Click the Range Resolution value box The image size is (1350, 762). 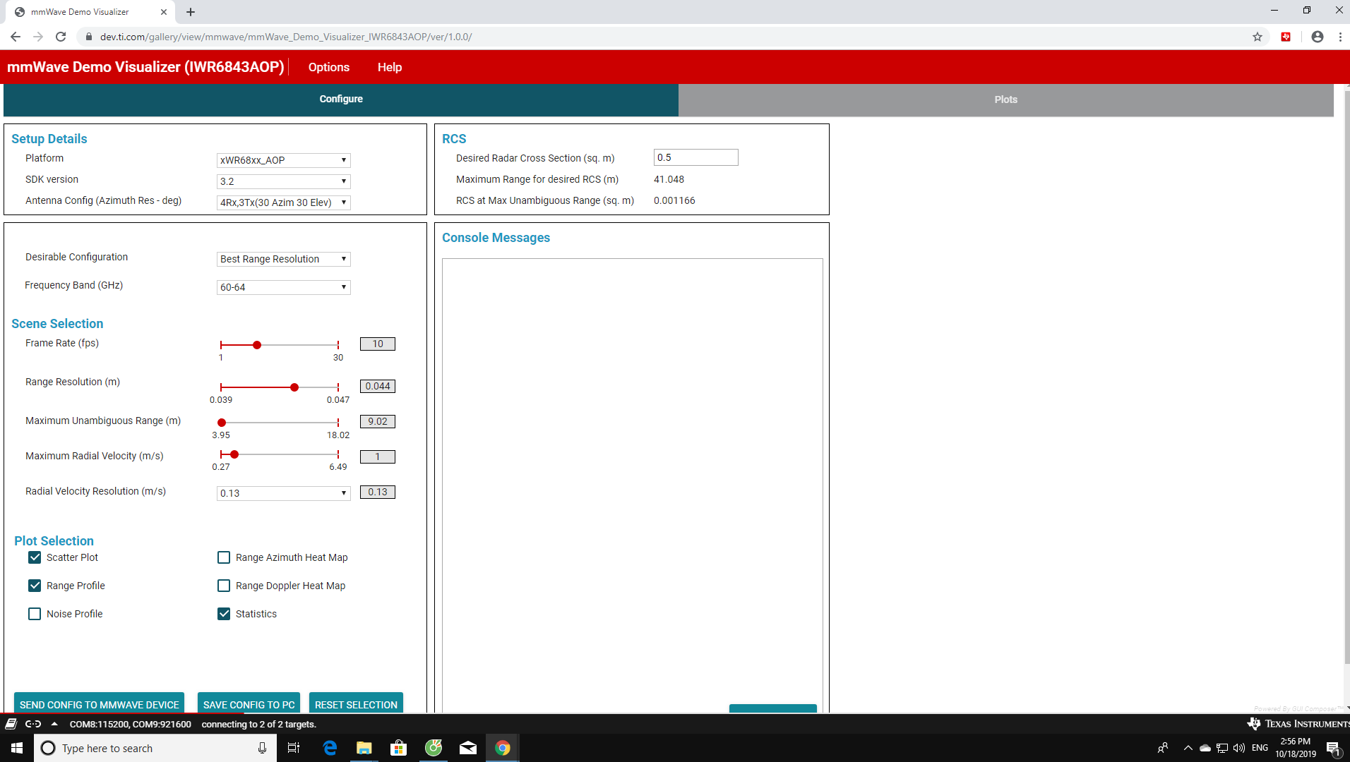pos(378,386)
